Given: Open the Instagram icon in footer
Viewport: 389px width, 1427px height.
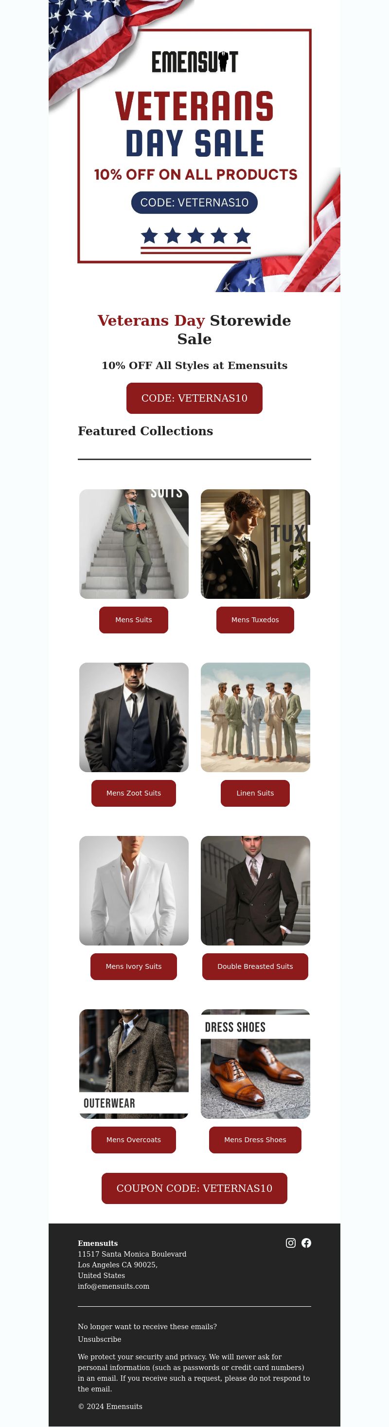Looking at the screenshot, I should (x=290, y=1242).
